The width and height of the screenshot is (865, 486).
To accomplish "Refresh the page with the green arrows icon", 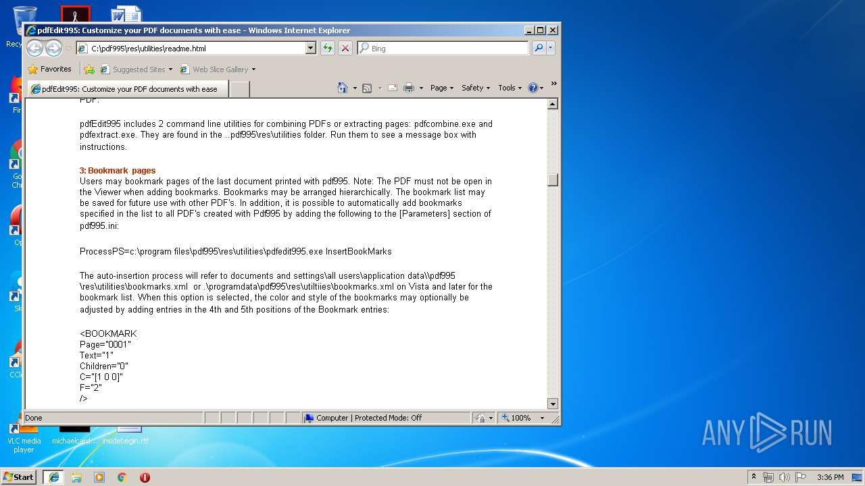I will (328, 48).
